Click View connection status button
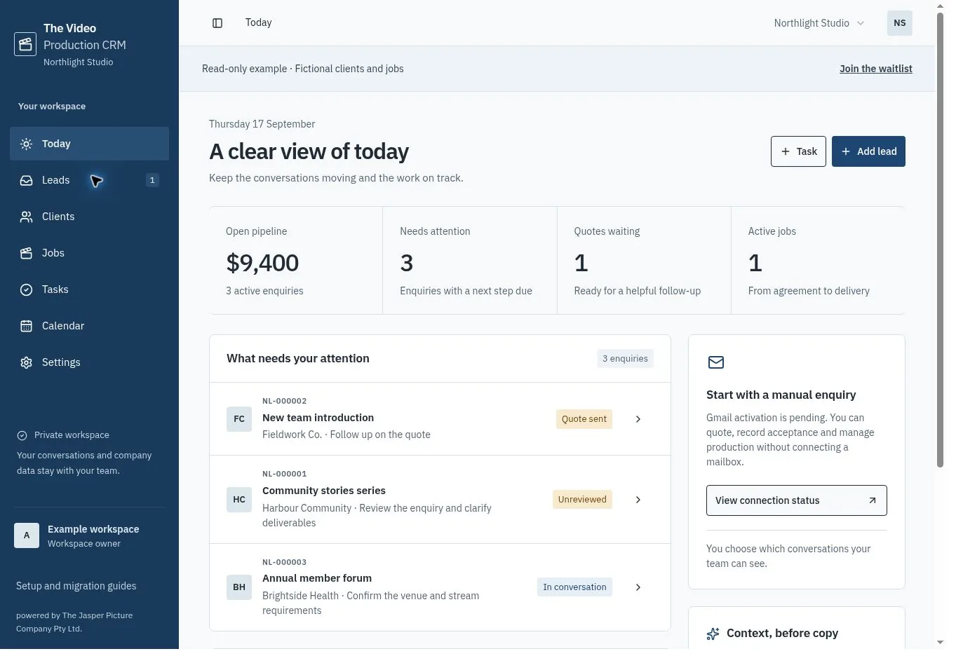Screen dimensions: 956x656 coord(797,500)
